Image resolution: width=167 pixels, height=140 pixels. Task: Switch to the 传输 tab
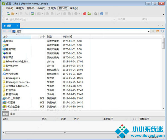5,114
